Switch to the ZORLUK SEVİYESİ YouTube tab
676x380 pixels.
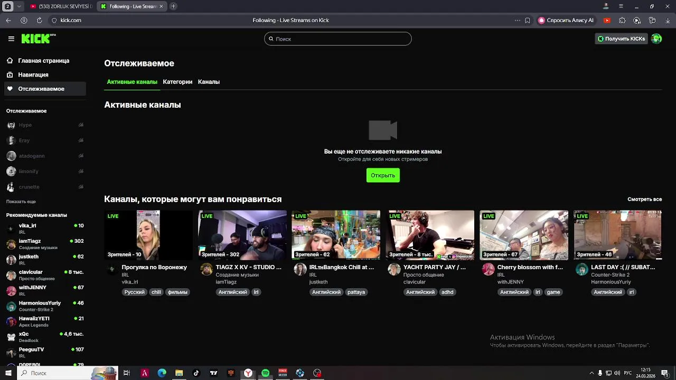coord(61,6)
